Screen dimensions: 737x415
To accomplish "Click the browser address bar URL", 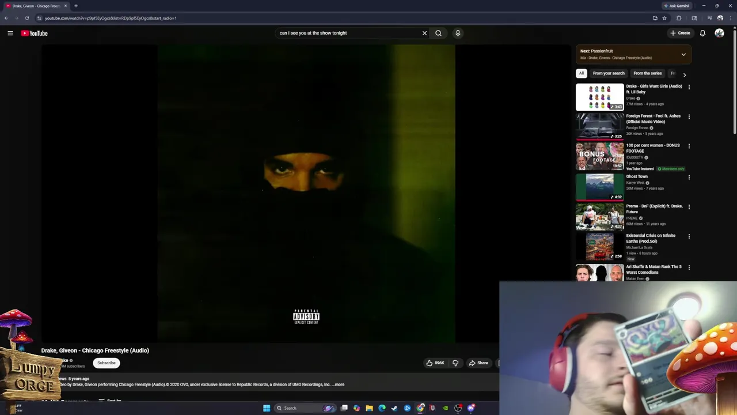I will tap(111, 18).
